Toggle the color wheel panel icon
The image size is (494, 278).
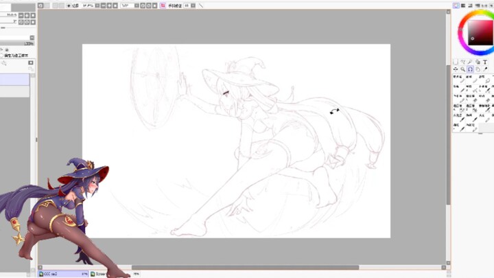[456, 5]
